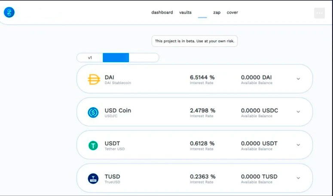Expand the TUSD row chevron
This screenshot has height=196, width=333.
point(298,178)
